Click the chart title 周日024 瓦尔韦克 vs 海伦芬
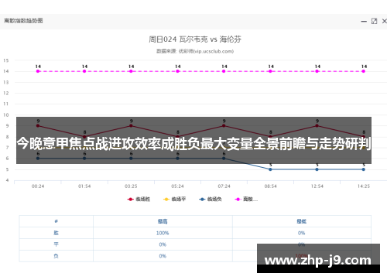The width and height of the screenshot is (387, 280). 195,39
